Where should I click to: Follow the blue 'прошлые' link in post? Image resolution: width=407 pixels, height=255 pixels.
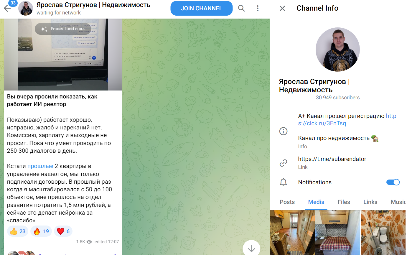pos(40,166)
